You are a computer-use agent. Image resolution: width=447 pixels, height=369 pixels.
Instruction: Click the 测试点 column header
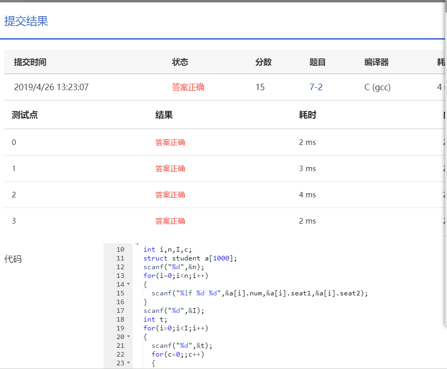25,115
